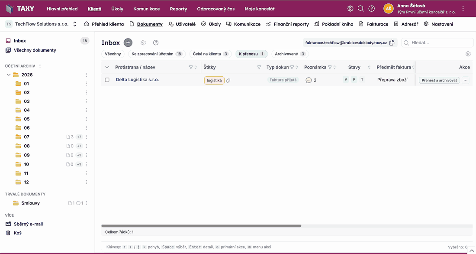Add a new document with the plus button

click(128, 43)
